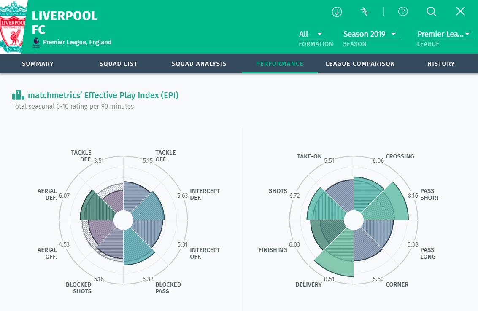The image size is (478, 311).
Task: Click the Blocked Pass wedge in the chart
Action: [136, 247]
